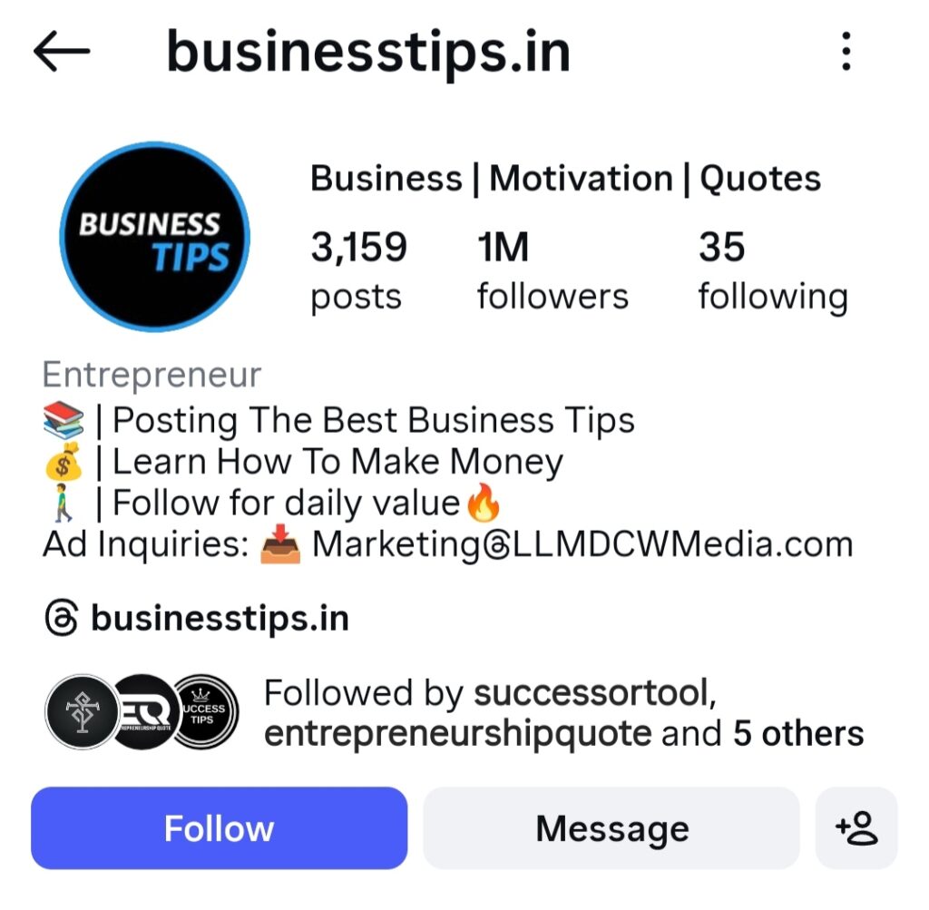
Task: Open the successortool mutual follower name
Action: 595,692
